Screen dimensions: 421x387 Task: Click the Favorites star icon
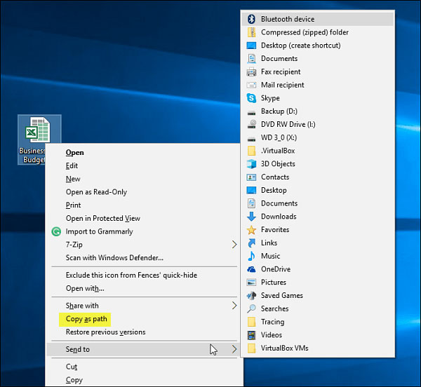[x=251, y=229]
